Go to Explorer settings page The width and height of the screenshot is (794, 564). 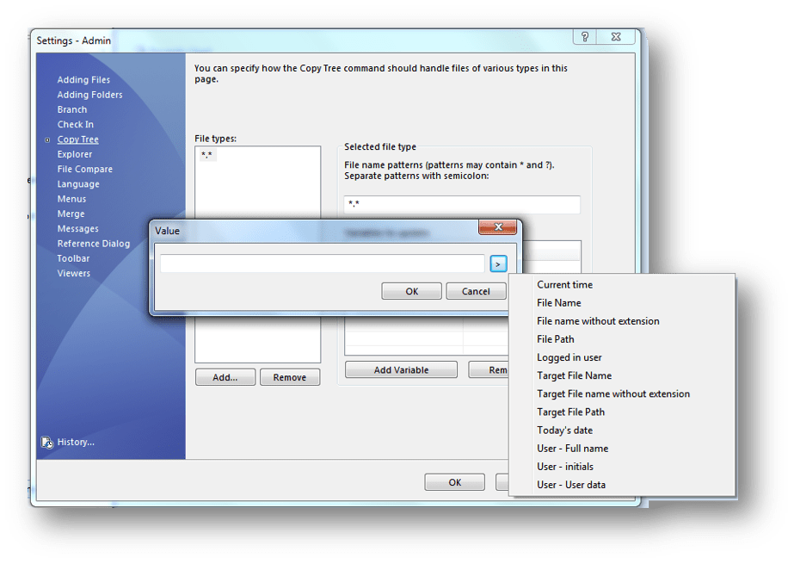75,154
